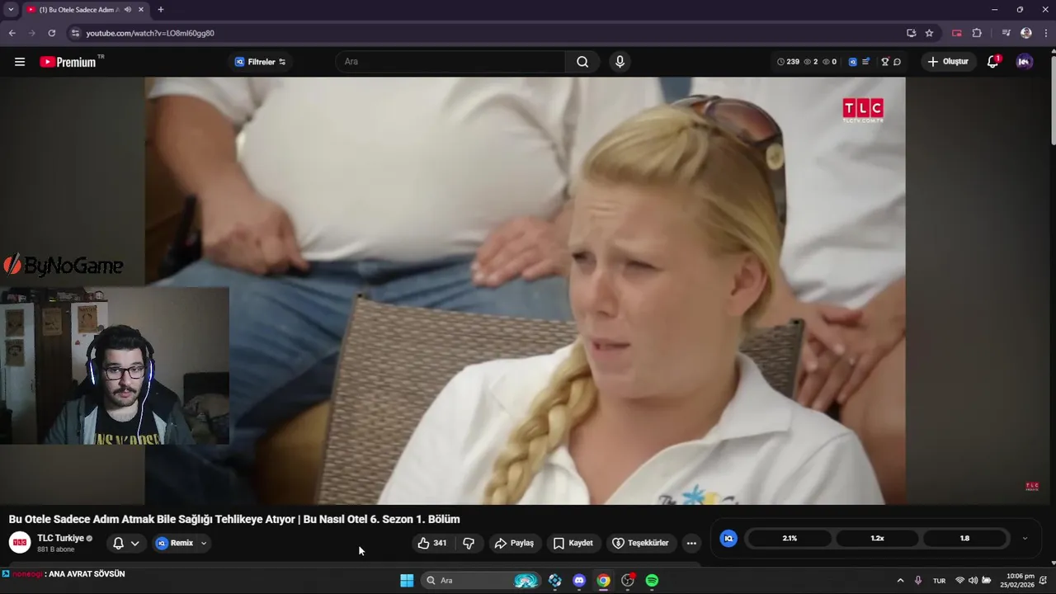Screen dimensions: 1056x594
Task: Dislike the video with thumbs down
Action: point(469,543)
